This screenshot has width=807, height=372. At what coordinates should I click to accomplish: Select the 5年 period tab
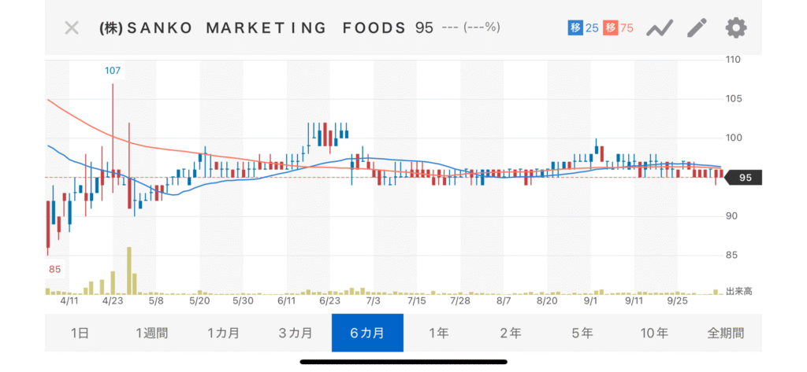(x=582, y=333)
